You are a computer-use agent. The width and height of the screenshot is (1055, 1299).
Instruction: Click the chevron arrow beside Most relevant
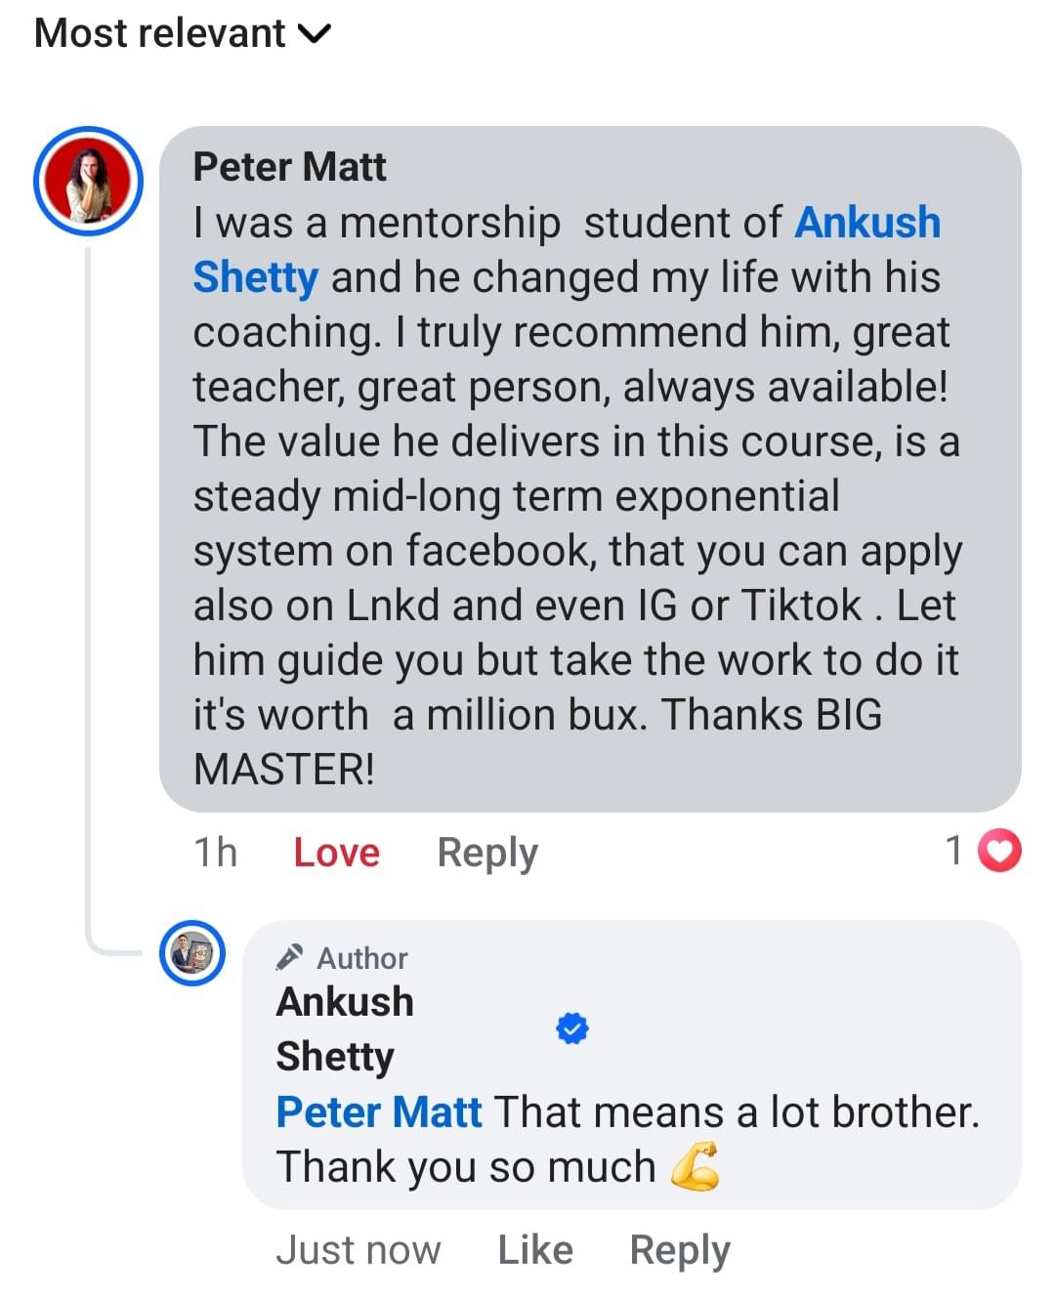tap(314, 34)
